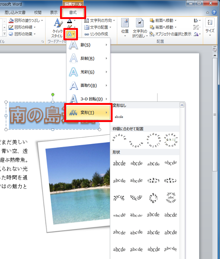Screen dimensions: 220x259
Task: Open the selection pane (オブジェクトの選択と表示)
Action: (170, 34)
